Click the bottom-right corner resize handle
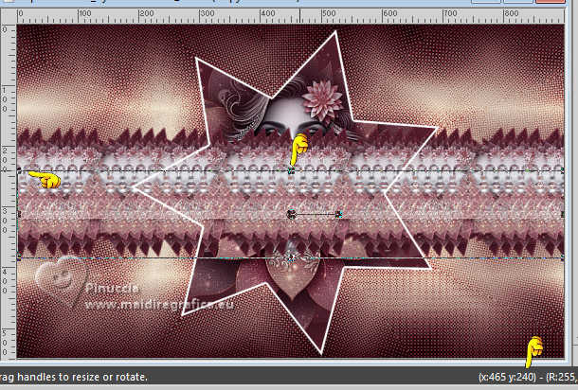The height and width of the screenshot is (390, 578). [x=563, y=257]
